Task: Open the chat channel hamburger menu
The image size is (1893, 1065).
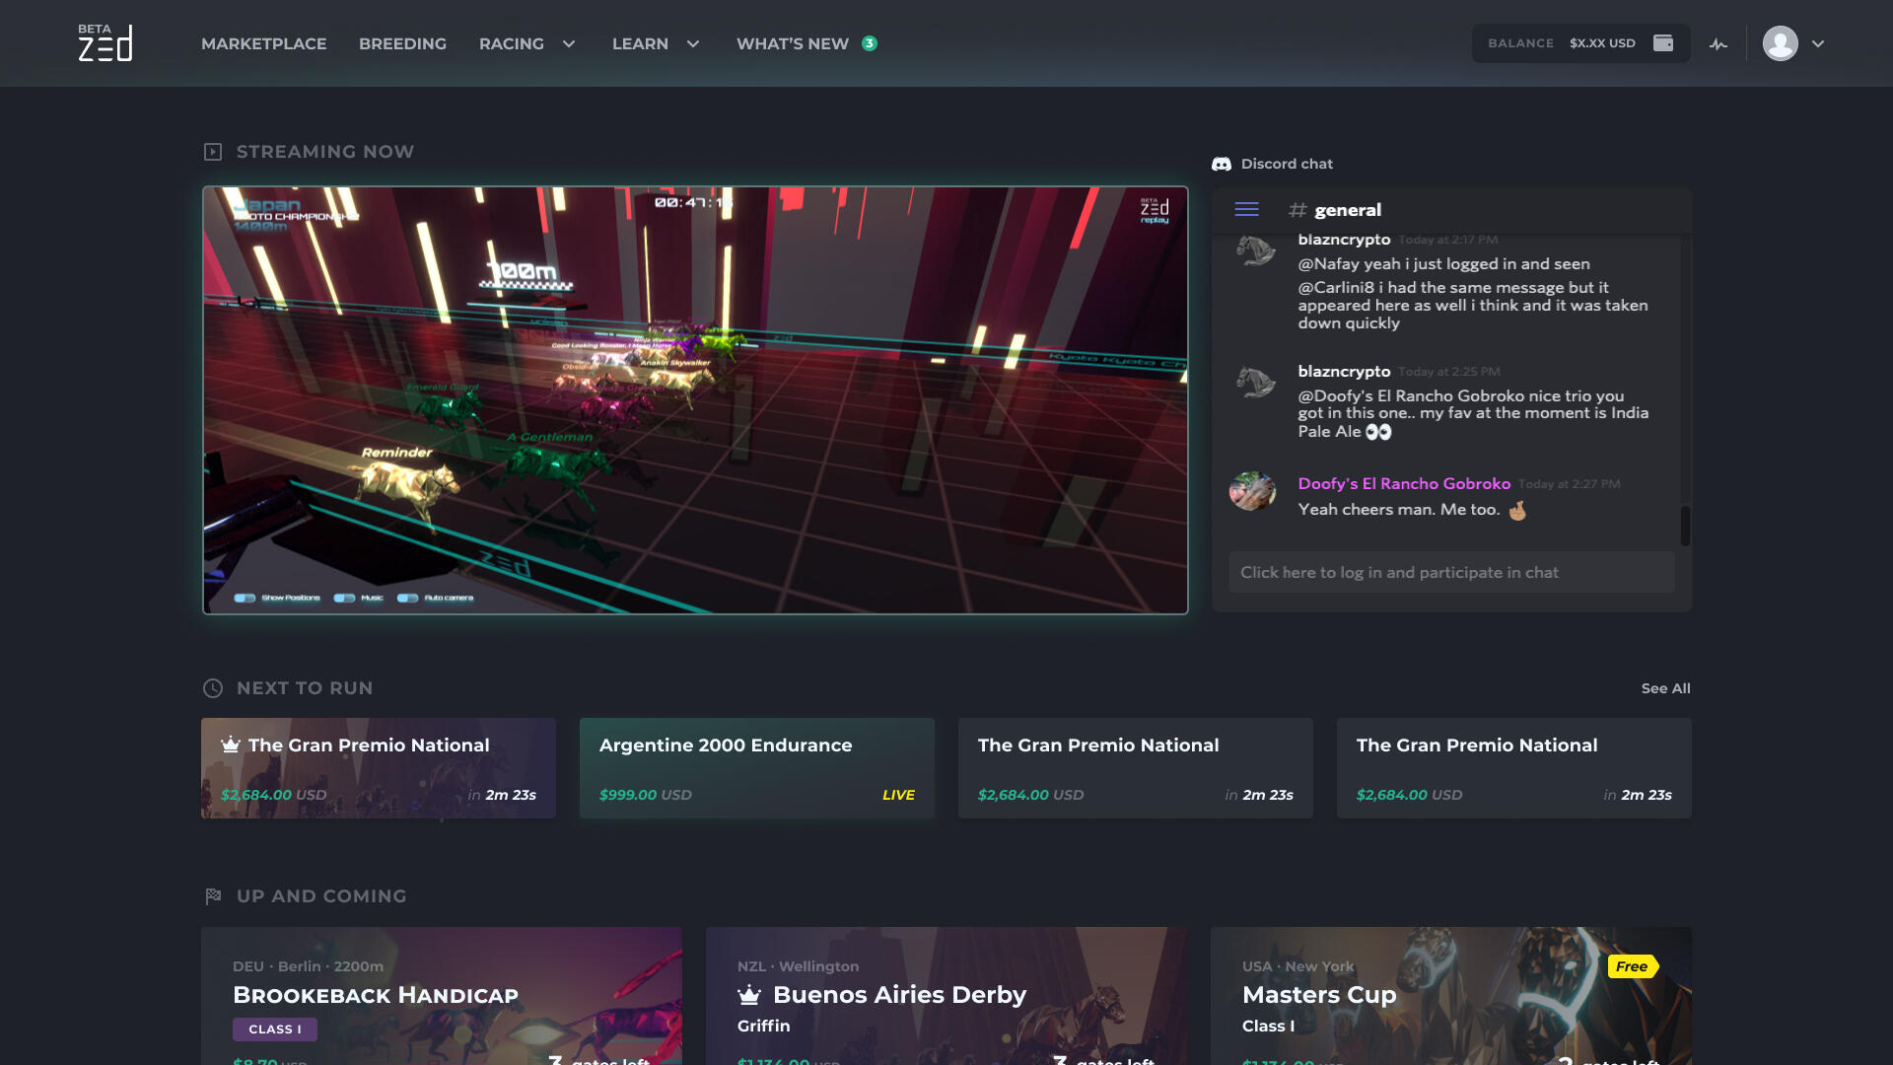Action: pos(1246,209)
